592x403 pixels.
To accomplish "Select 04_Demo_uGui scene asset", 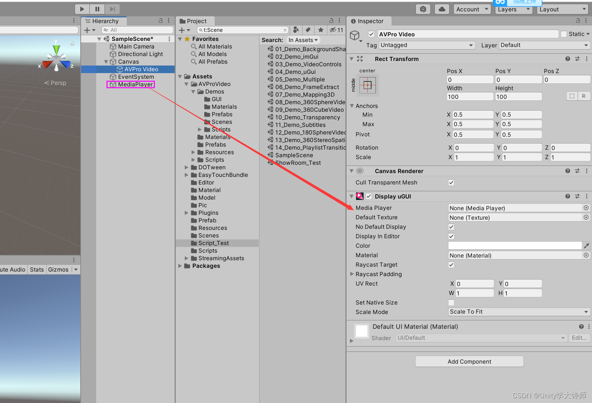I will click(x=295, y=72).
